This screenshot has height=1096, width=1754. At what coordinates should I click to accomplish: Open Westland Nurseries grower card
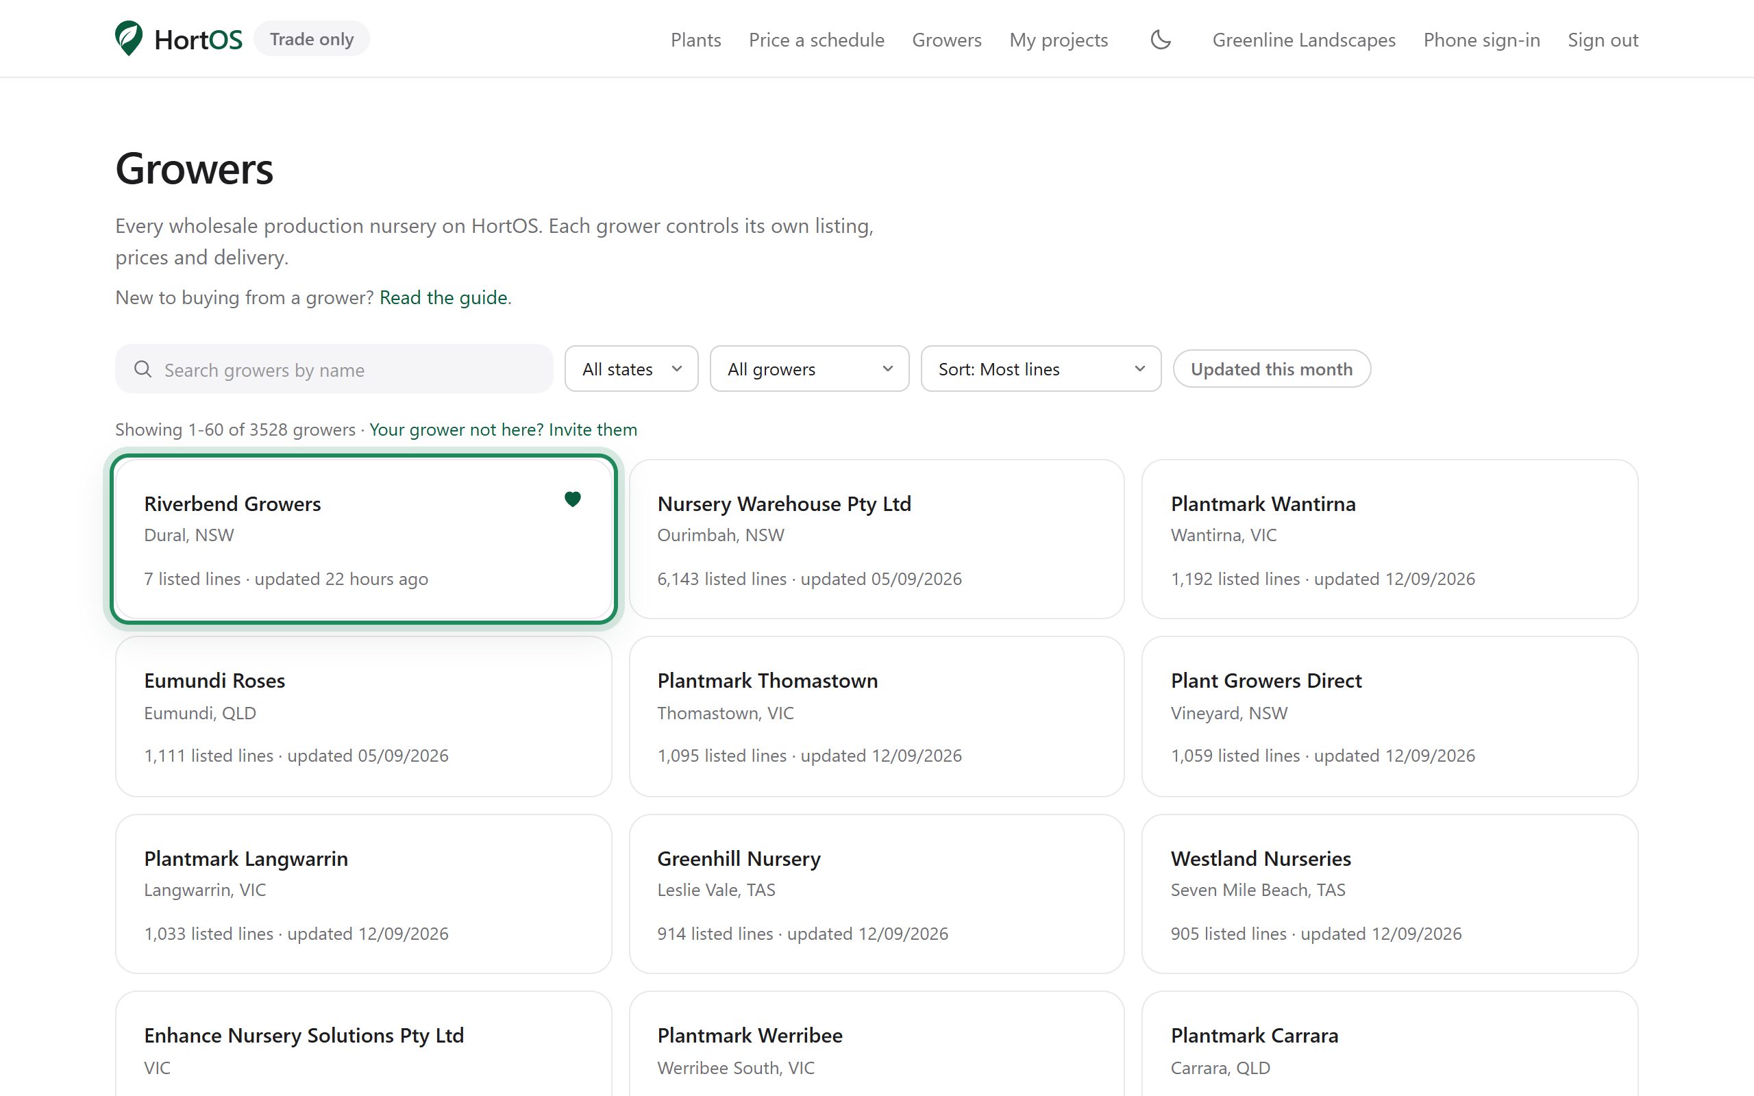tap(1389, 894)
